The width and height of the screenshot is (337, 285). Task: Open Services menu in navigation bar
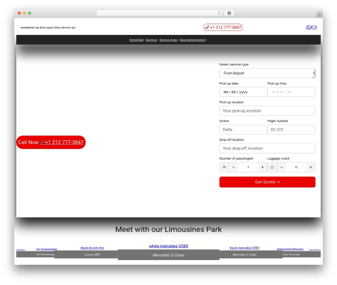(x=152, y=40)
